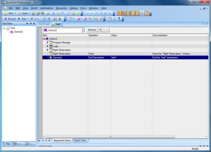Select the "test" value cell
This screenshot has height=152, width=211.
131,57
